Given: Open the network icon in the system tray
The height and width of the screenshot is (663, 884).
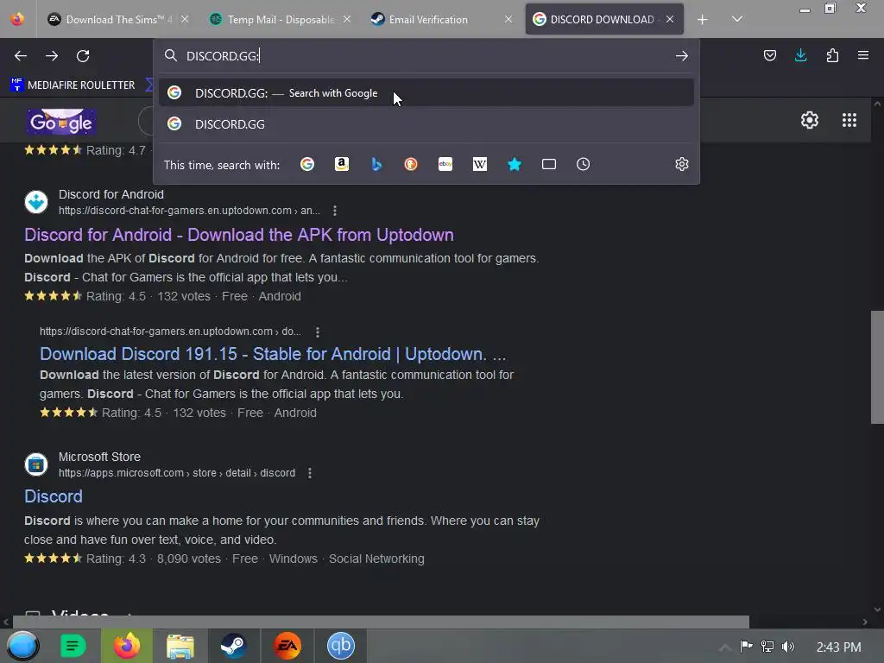Looking at the screenshot, I should (767, 647).
